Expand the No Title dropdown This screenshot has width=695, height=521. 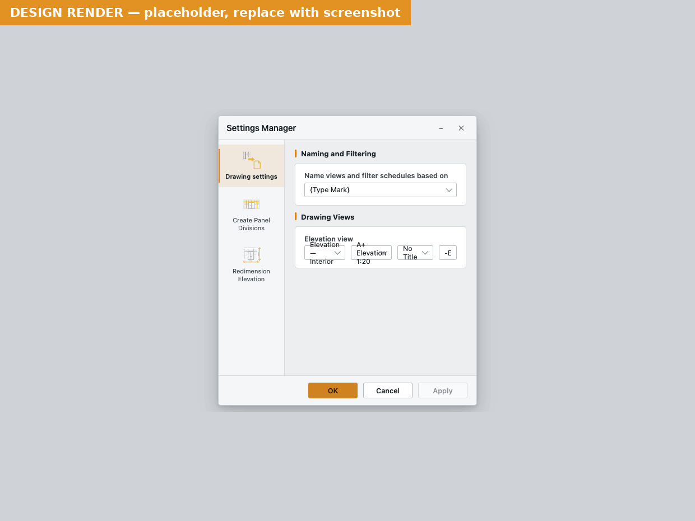415,253
